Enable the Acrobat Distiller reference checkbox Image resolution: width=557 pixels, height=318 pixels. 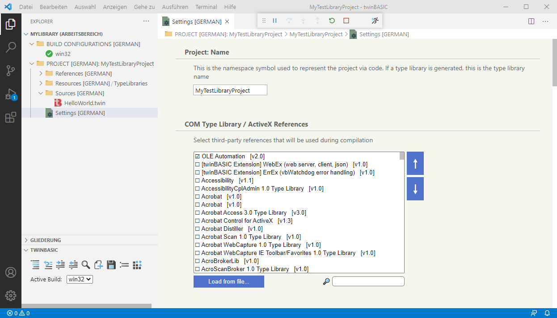pos(197,229)
